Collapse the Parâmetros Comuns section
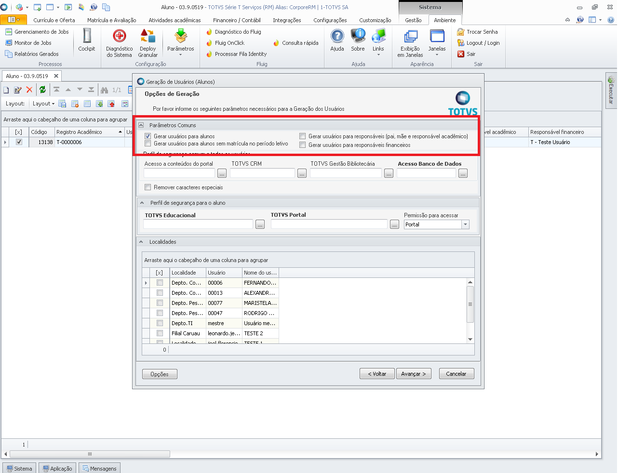This screenshot has width=618, height=473. 141,125
